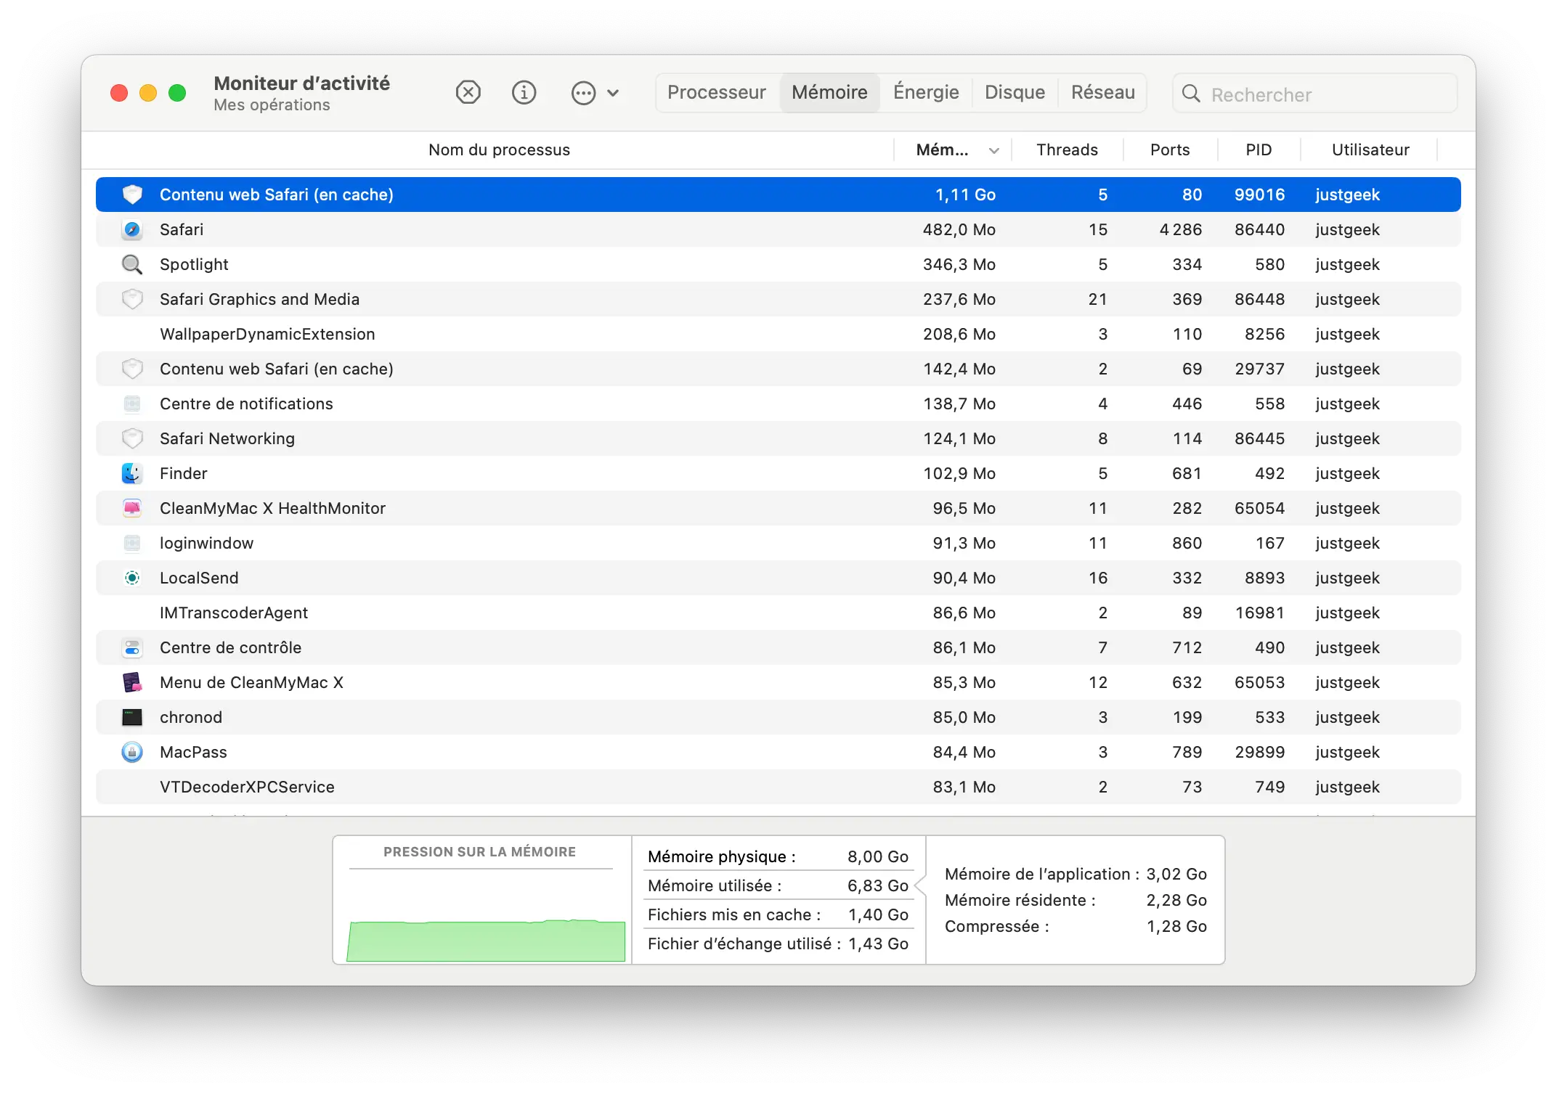
Task: Click the green full-screen window button
Action: tap(177, 93)
